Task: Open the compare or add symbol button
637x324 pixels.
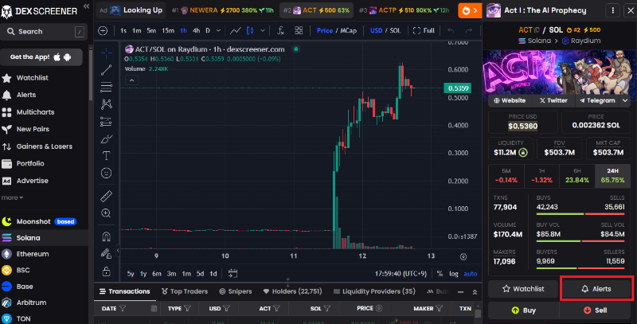Action: tap(104, 30)
